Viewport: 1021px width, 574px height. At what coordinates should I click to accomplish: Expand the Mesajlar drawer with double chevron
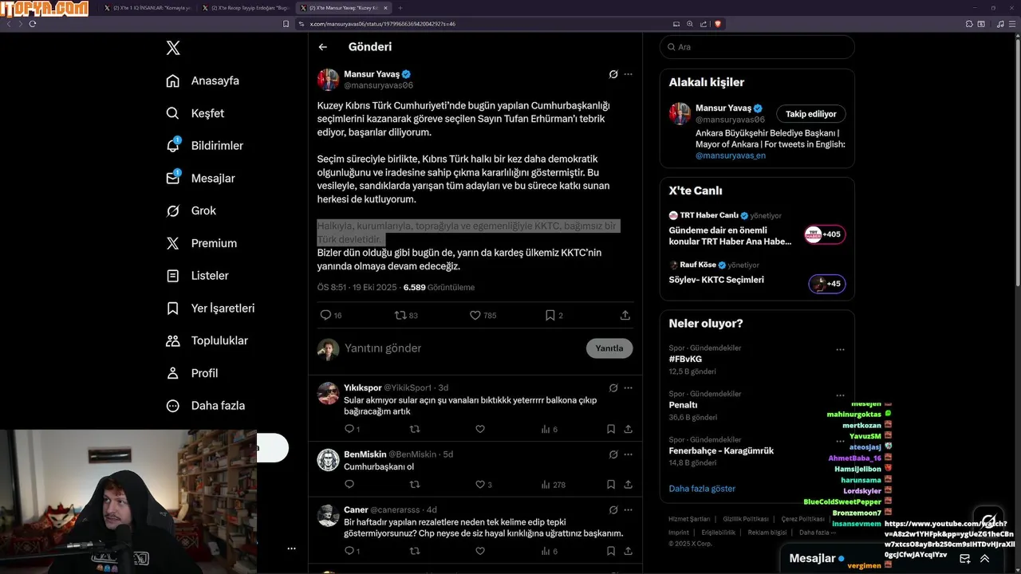(985, 559)
